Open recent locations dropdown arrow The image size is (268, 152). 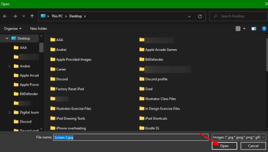(x=23, y=16)
